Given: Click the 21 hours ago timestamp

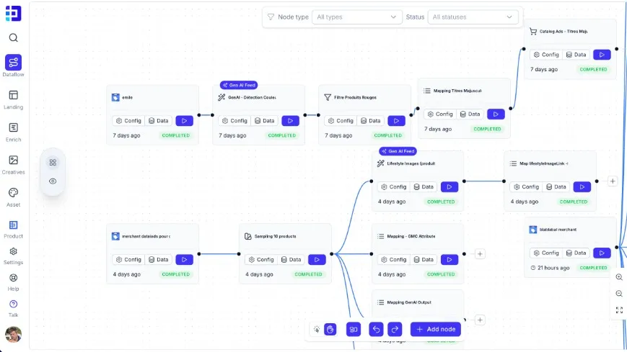Looking at the screenshot, I should click(x=553, y=268).
